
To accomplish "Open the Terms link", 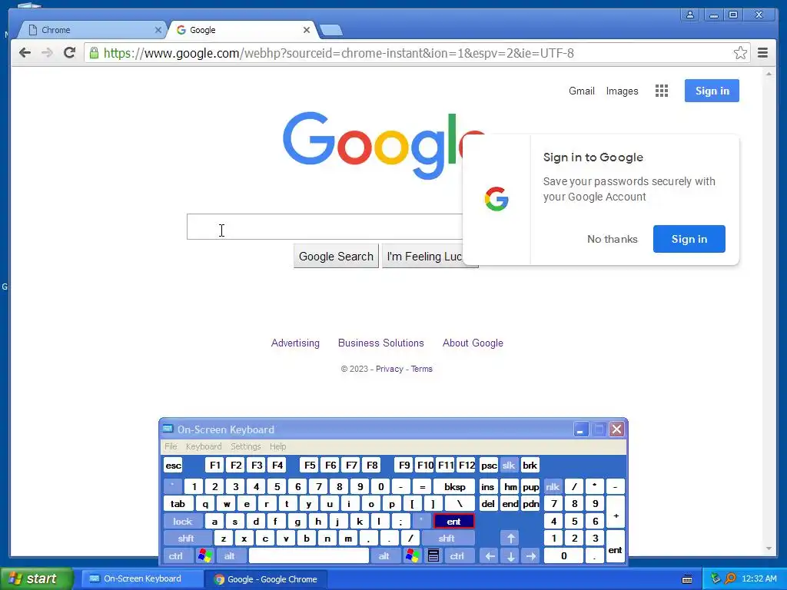I will [422, 369].
